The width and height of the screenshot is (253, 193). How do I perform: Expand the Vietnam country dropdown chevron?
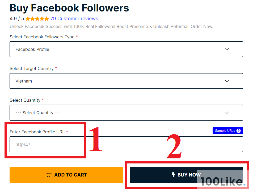point(227,81)
